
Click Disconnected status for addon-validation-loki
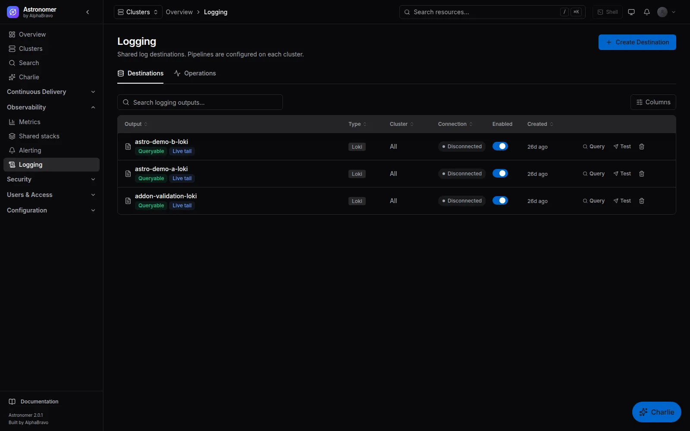click(462, 201)
